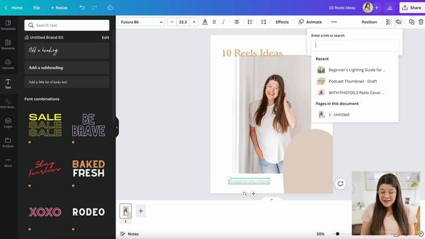Duplicate the selected element
The image size is (425, 239).
coord(412,22)
